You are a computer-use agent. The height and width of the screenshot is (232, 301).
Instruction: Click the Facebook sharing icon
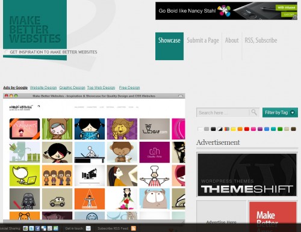[37, 228]
